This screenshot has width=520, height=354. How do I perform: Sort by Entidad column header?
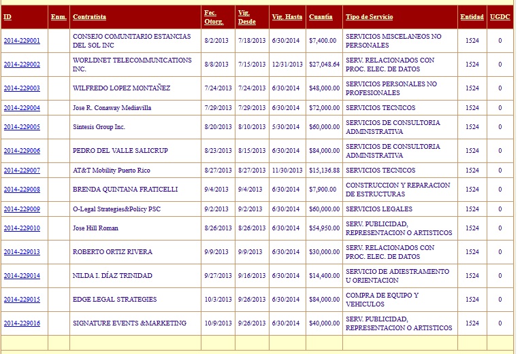click(472, 16)
